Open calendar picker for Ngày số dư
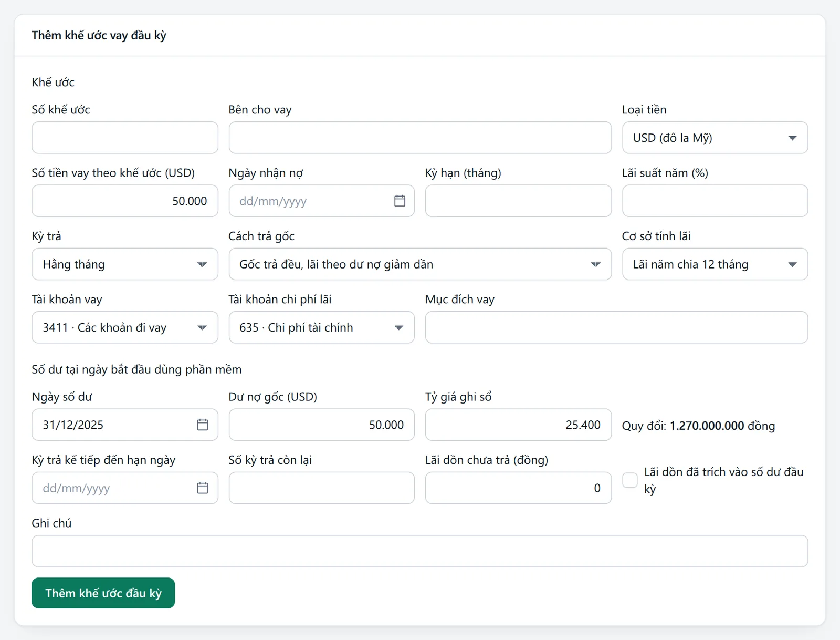 203,425
